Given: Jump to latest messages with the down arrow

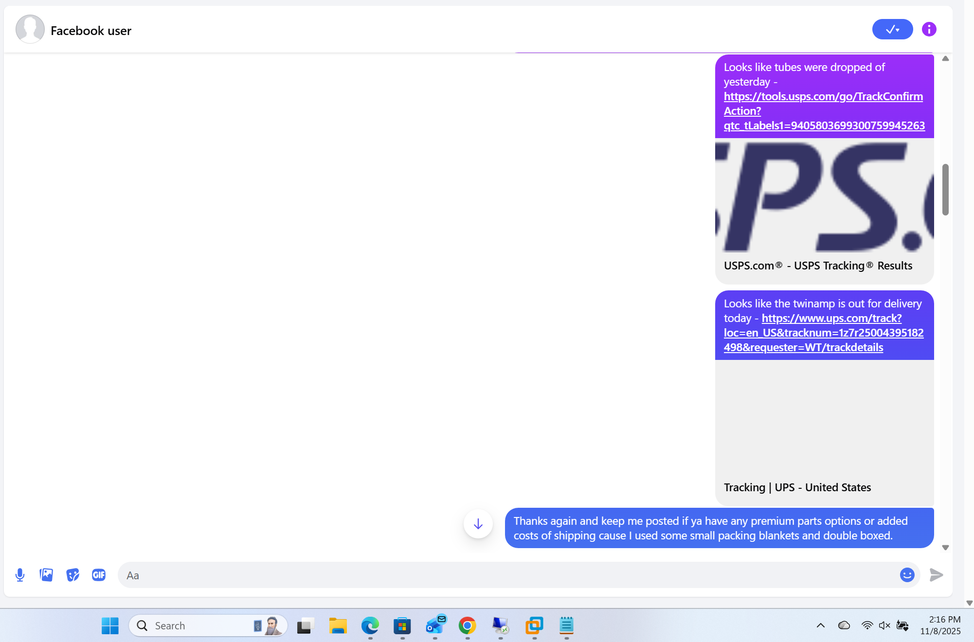Looking at the screenshot, I should pos(478,524).
